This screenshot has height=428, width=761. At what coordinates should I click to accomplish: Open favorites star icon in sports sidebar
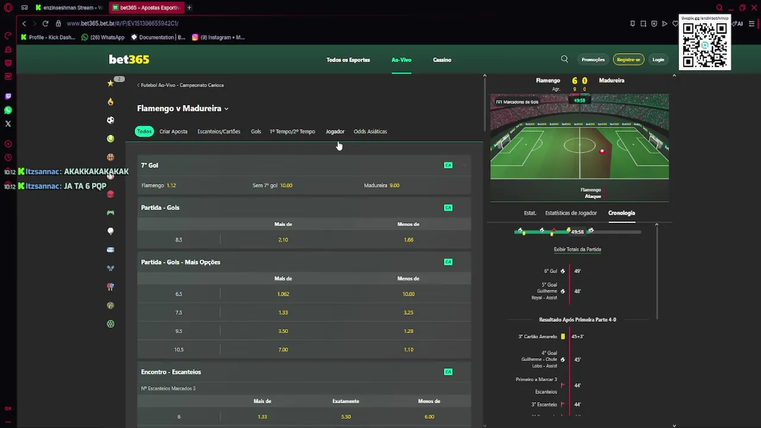(110, 83)
